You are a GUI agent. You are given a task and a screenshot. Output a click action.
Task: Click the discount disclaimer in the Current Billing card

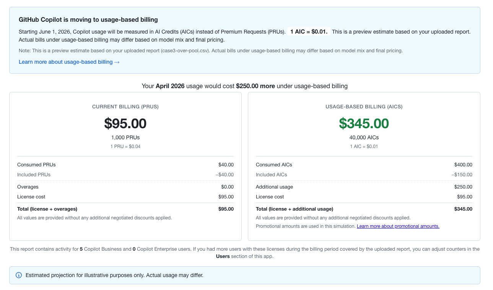(94, 218)
